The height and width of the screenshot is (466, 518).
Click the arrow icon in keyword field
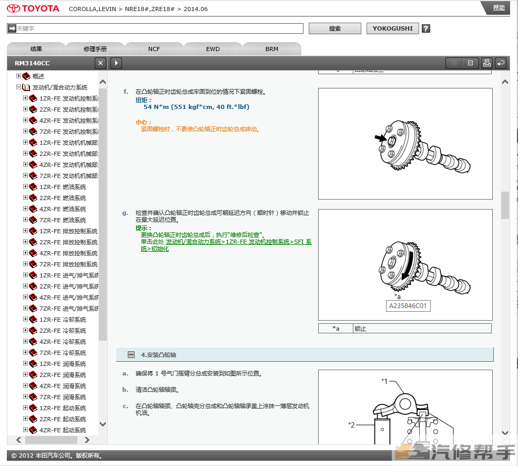[x=12, y=28]
